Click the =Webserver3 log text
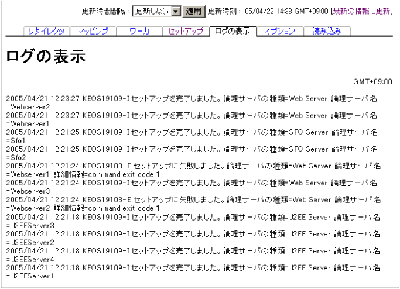The image size is (400, 289). (x=28, y=191)
